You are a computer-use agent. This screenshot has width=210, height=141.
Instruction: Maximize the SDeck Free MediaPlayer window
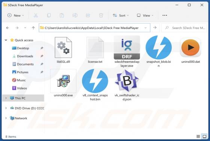pos(189,5)
